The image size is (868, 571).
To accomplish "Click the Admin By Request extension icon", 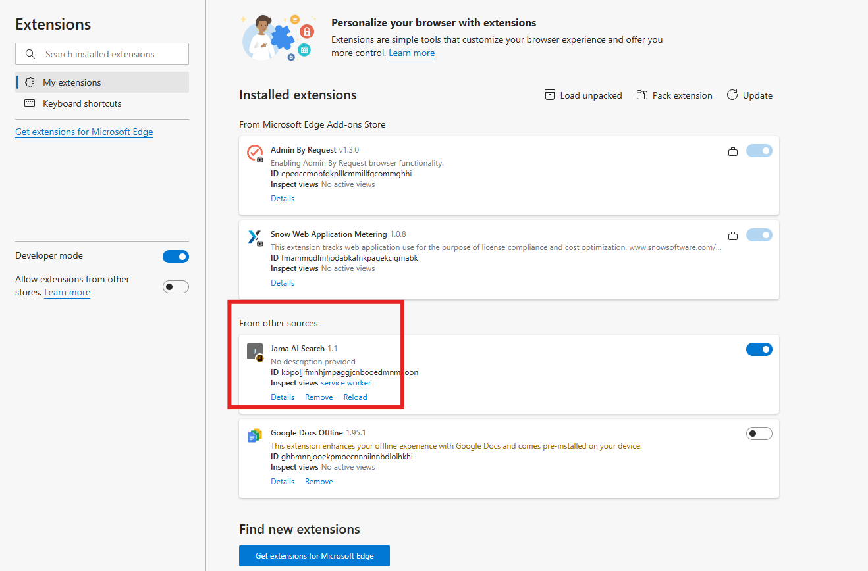I will click(255, 153).
